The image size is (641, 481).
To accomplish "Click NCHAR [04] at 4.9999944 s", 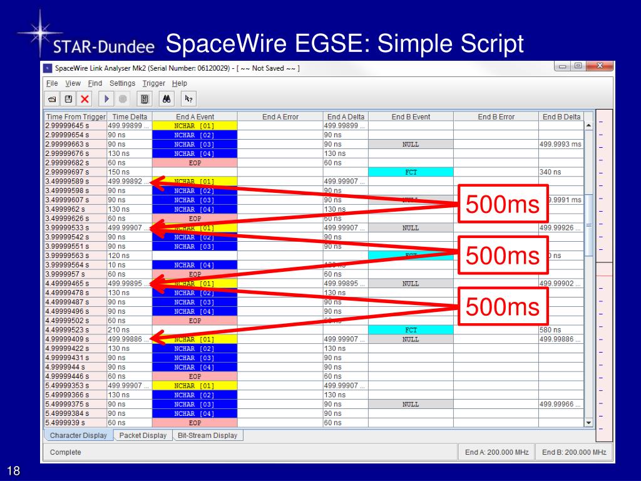I will coord(195,367).
